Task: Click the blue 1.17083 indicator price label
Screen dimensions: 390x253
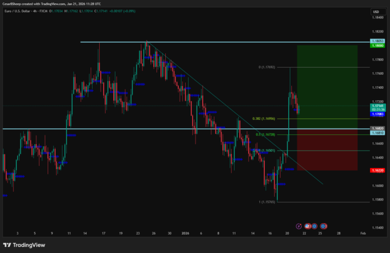Action: (378, 114)
